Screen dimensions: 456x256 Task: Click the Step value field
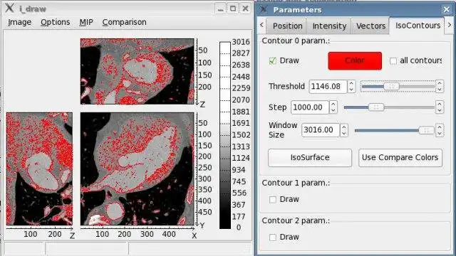[310, 107]
